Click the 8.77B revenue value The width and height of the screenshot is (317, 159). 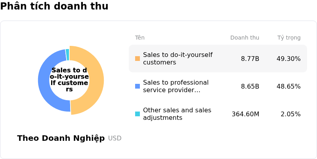(x=250, y=59)
